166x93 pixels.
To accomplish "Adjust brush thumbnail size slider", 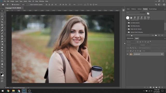I will tap(132, 36).
